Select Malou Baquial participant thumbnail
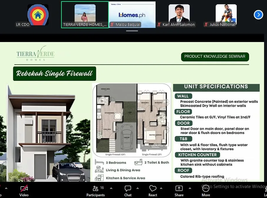The image size is (267, 198). [132, 15]
